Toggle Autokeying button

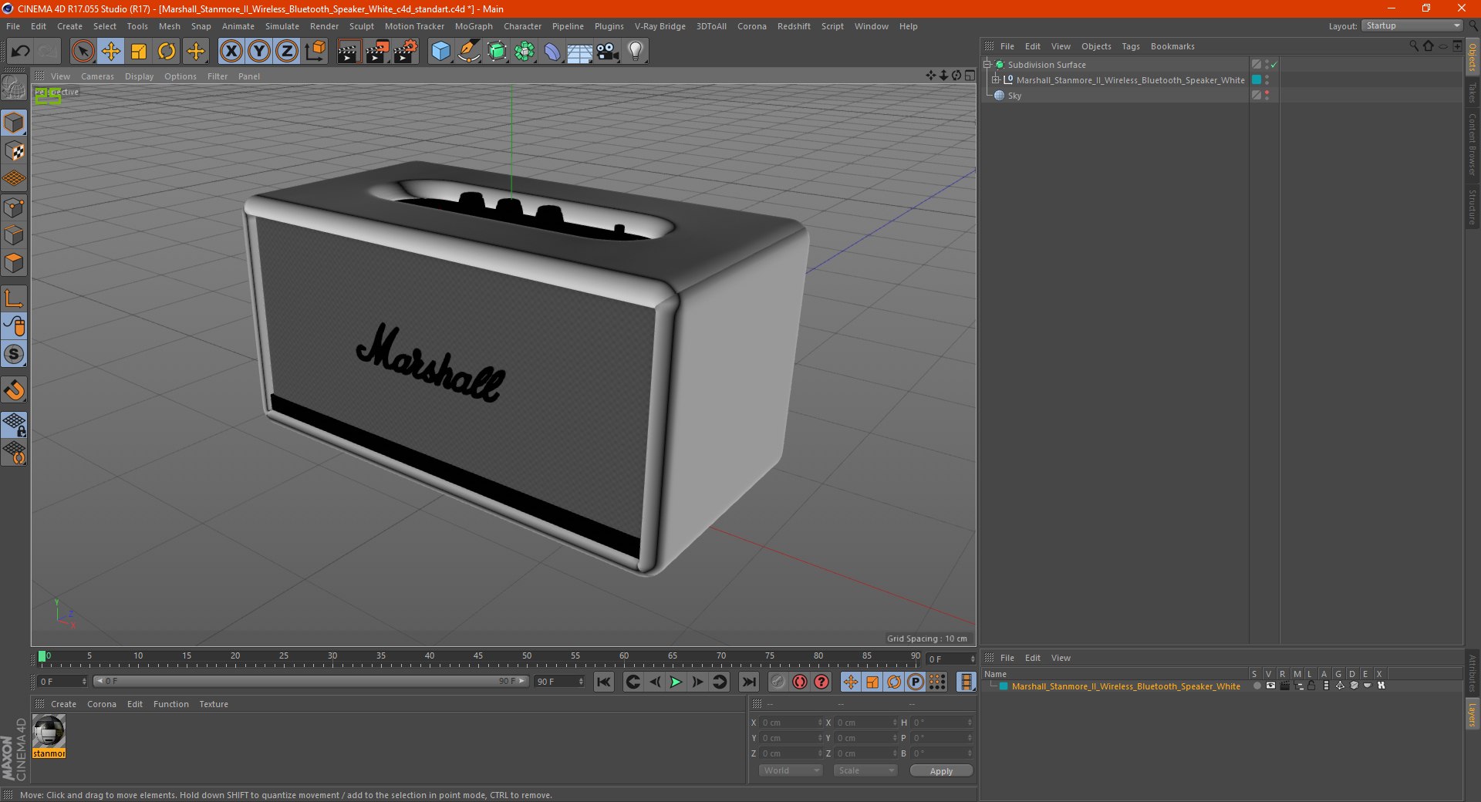click(x=800, y=682)
